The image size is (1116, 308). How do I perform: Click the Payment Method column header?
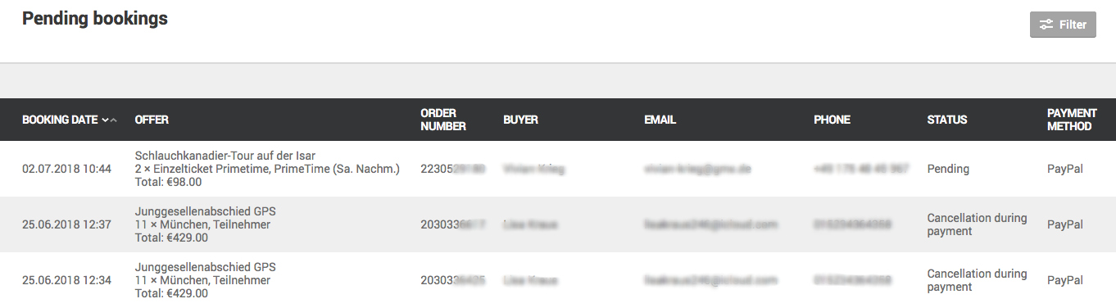click(1072, 120)
